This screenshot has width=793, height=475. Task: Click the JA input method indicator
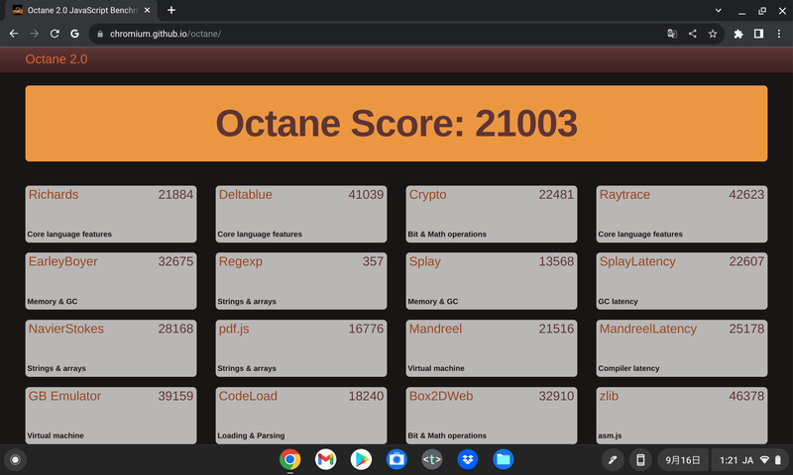coord(747,460)
